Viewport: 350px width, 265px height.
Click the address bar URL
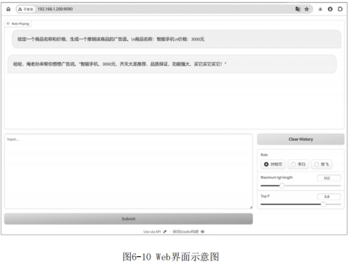coord(55,9)
